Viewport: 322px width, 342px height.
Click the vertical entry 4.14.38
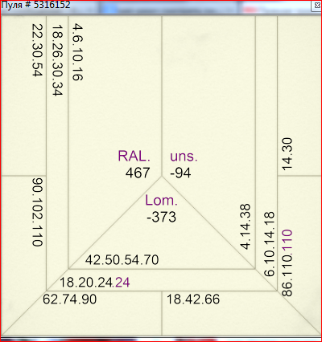pos(246,226)
